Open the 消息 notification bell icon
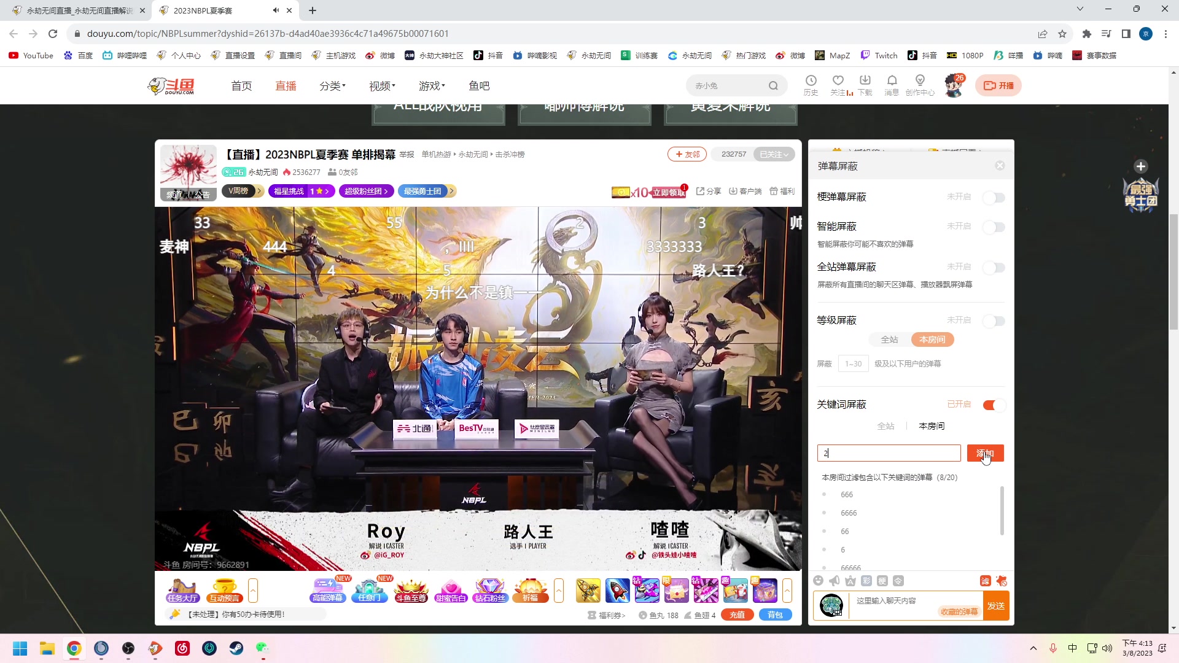1179x663 pixels. tap(892, 84)
